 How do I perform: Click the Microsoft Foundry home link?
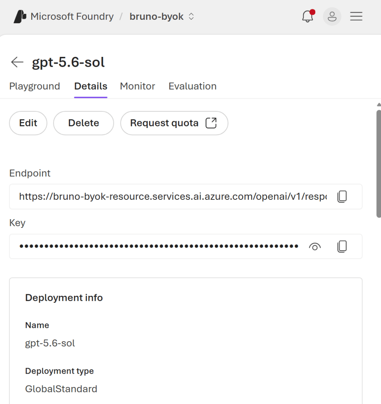click(72, 17)
